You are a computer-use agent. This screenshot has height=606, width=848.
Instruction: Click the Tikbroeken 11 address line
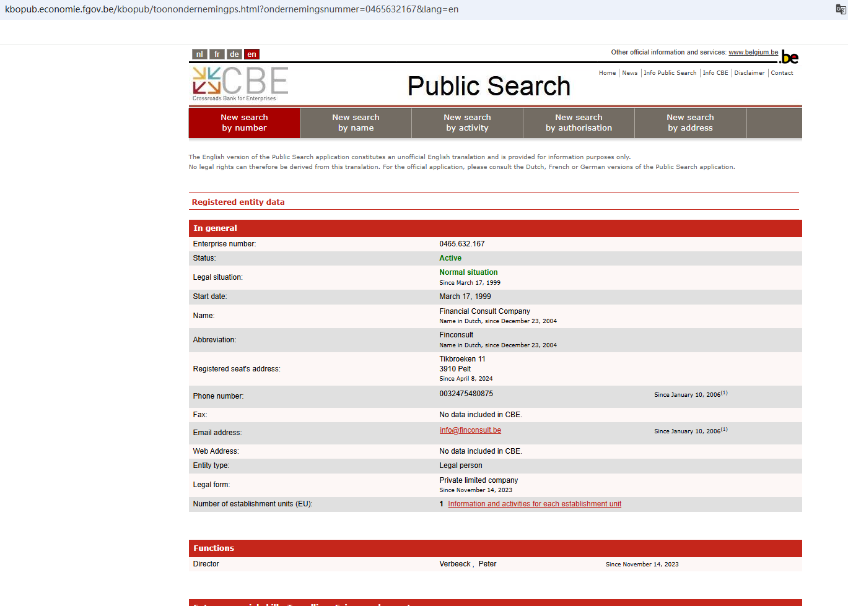463,359
